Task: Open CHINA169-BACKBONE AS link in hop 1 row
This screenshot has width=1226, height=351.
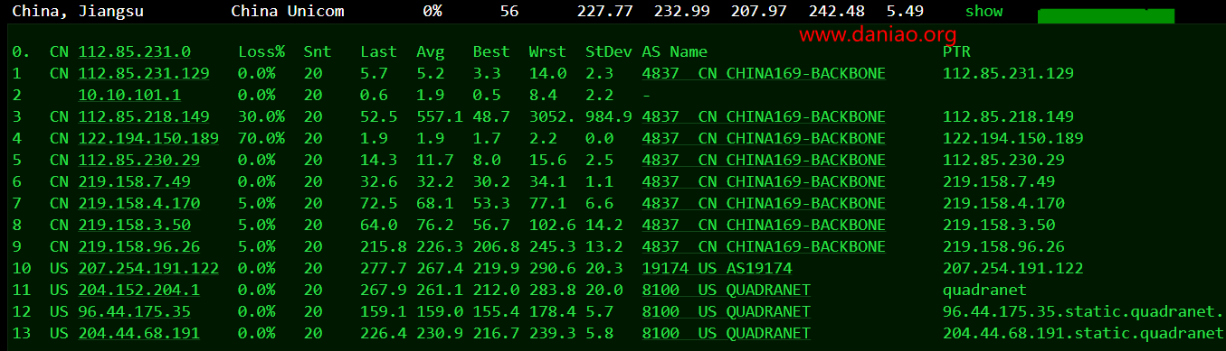Action: pyautogui.click(x=764, y=74)
